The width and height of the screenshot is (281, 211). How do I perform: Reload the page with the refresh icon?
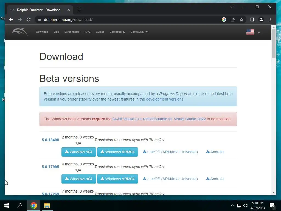click(x=29, y=20)
